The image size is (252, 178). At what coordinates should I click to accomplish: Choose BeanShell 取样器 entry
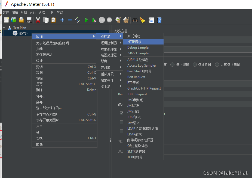click(x=143, y=71)
